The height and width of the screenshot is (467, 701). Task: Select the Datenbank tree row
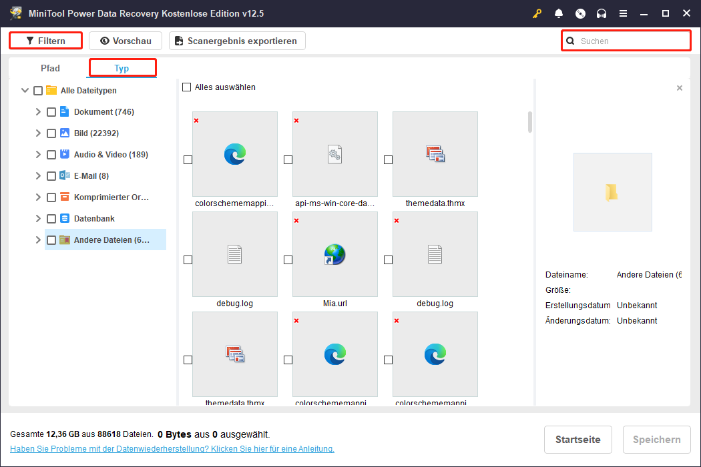click(105, 219)
